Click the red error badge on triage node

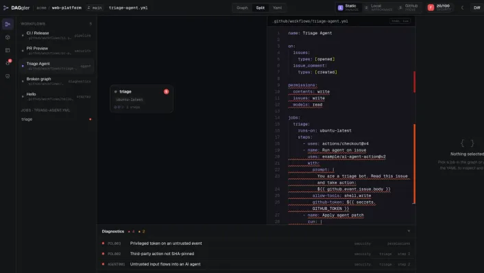[166, 91]
